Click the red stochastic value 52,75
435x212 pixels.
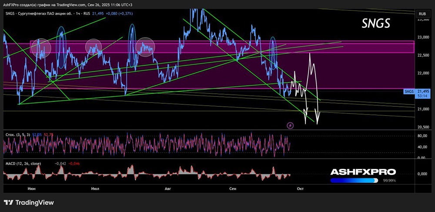[49, 135]
